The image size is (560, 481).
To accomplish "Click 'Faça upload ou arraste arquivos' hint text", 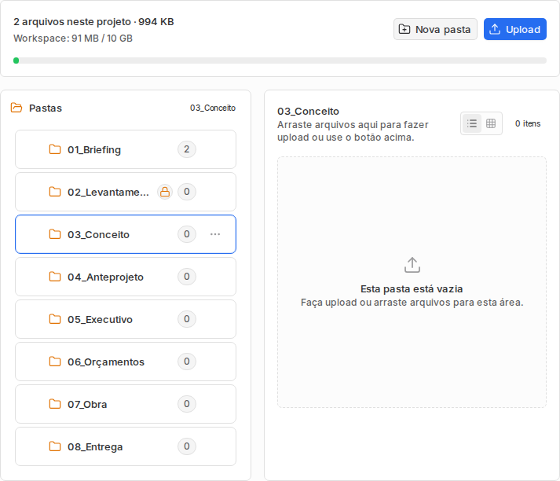I will click(x=412, y=303).
